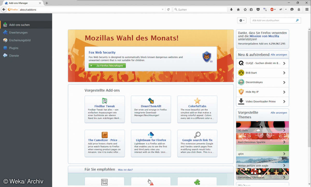Click the CLIQZ icon
The height and width of the screenshot is (187, 311).
click(x=241, y=63)
